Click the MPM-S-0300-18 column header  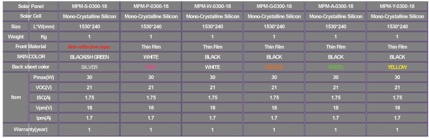click(x=89, y=6)
